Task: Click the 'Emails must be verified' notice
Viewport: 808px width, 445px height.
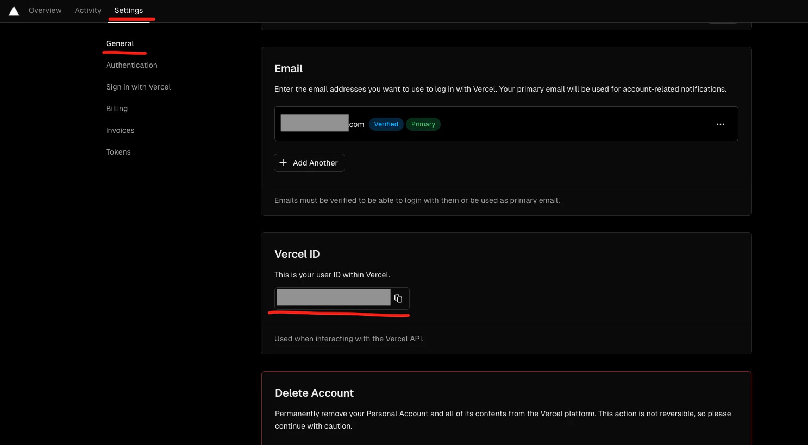Action: tap(417, 200)
